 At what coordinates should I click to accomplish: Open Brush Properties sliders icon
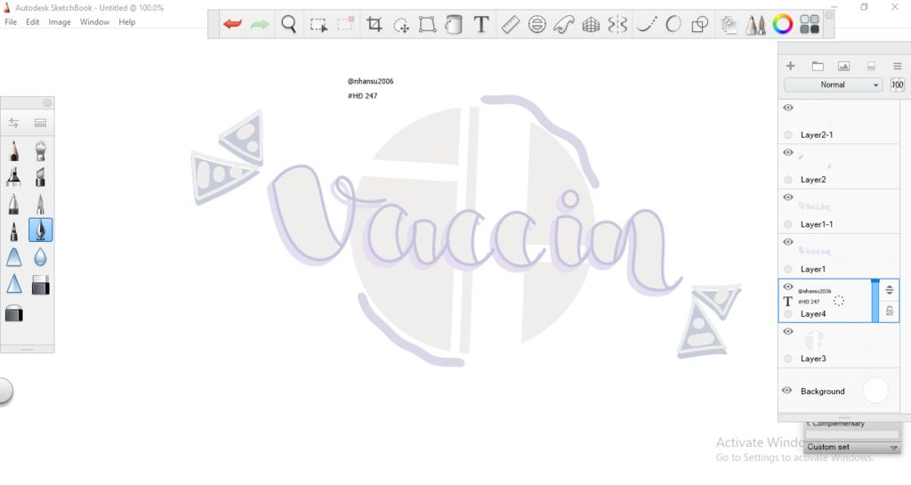point(14,123)
